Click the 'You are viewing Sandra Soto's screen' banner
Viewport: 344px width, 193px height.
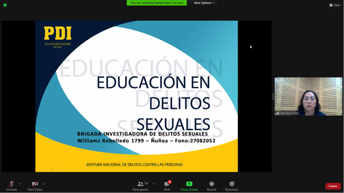tap(156, 3)
